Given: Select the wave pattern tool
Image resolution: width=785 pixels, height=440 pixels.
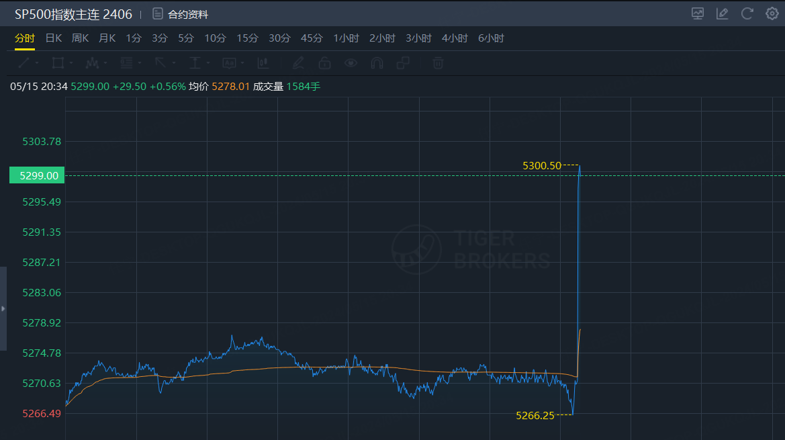Looking at the screenshot, I should (92, 62).
